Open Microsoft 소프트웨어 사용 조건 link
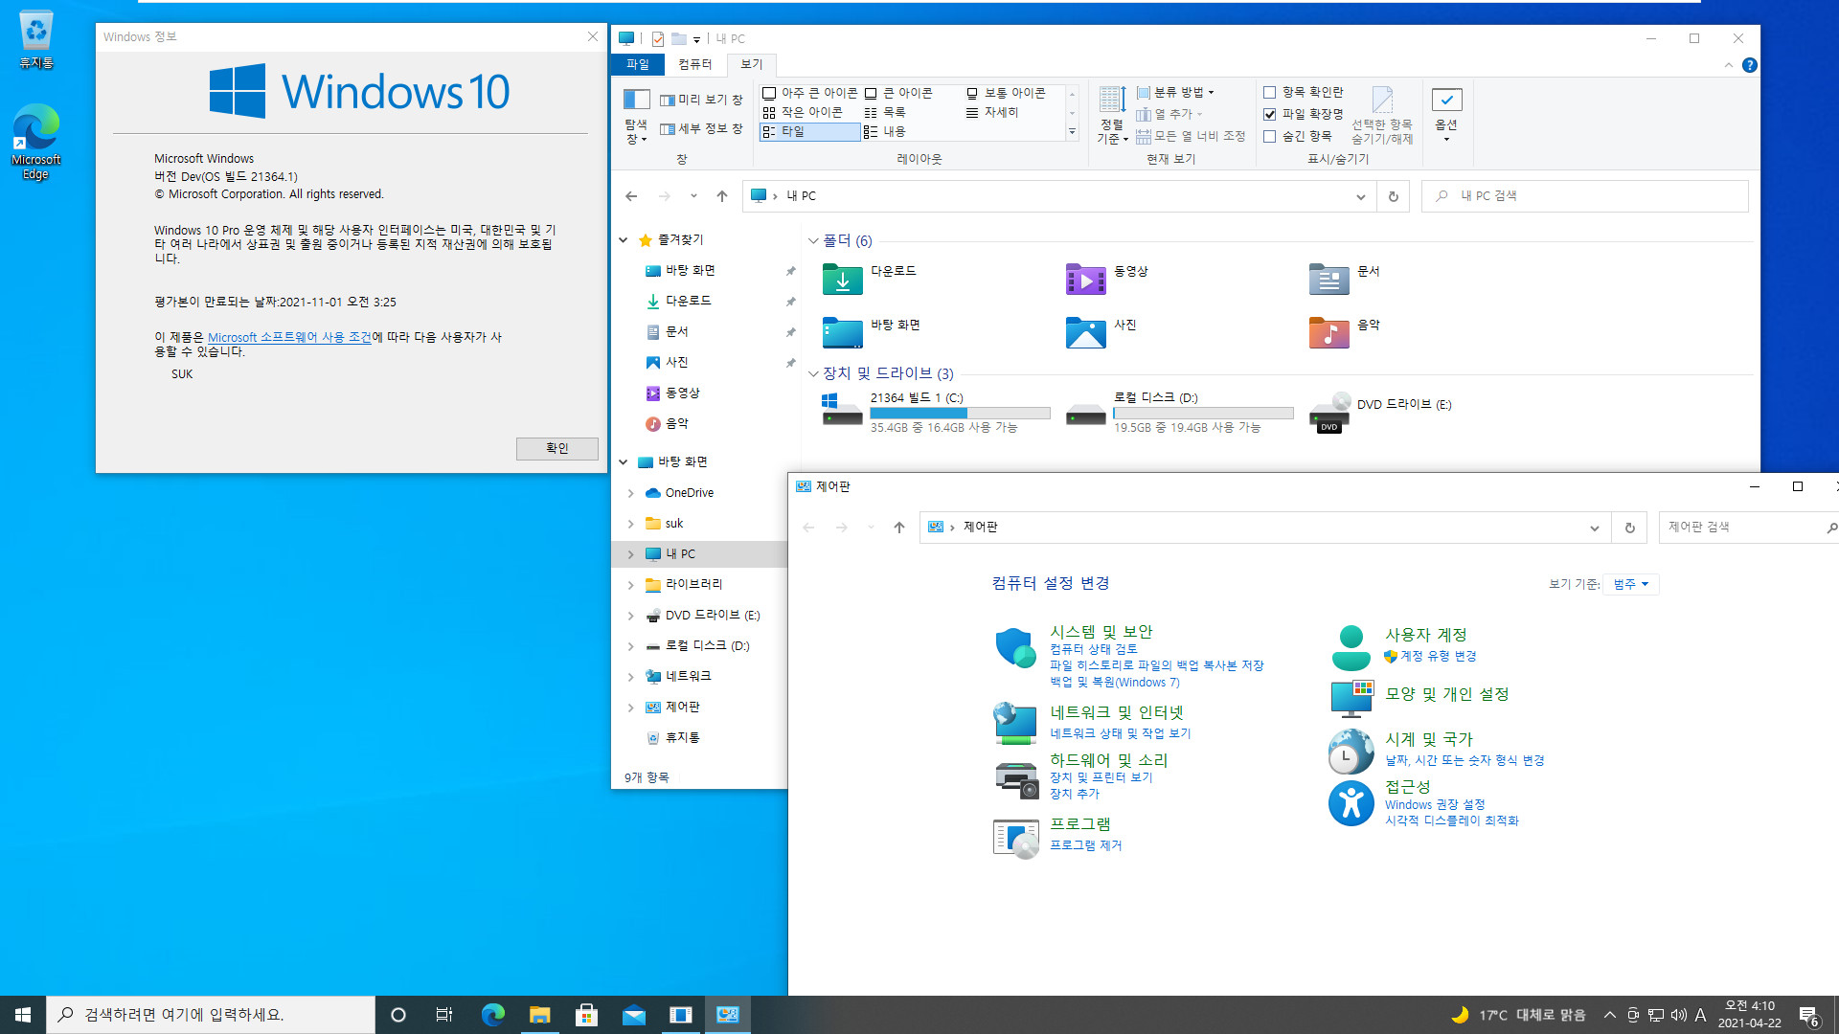Screen dimensions: 1839x1034 [289, 337]
